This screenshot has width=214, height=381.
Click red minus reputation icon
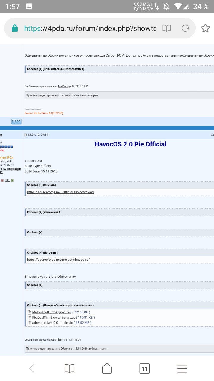point(2,180)
